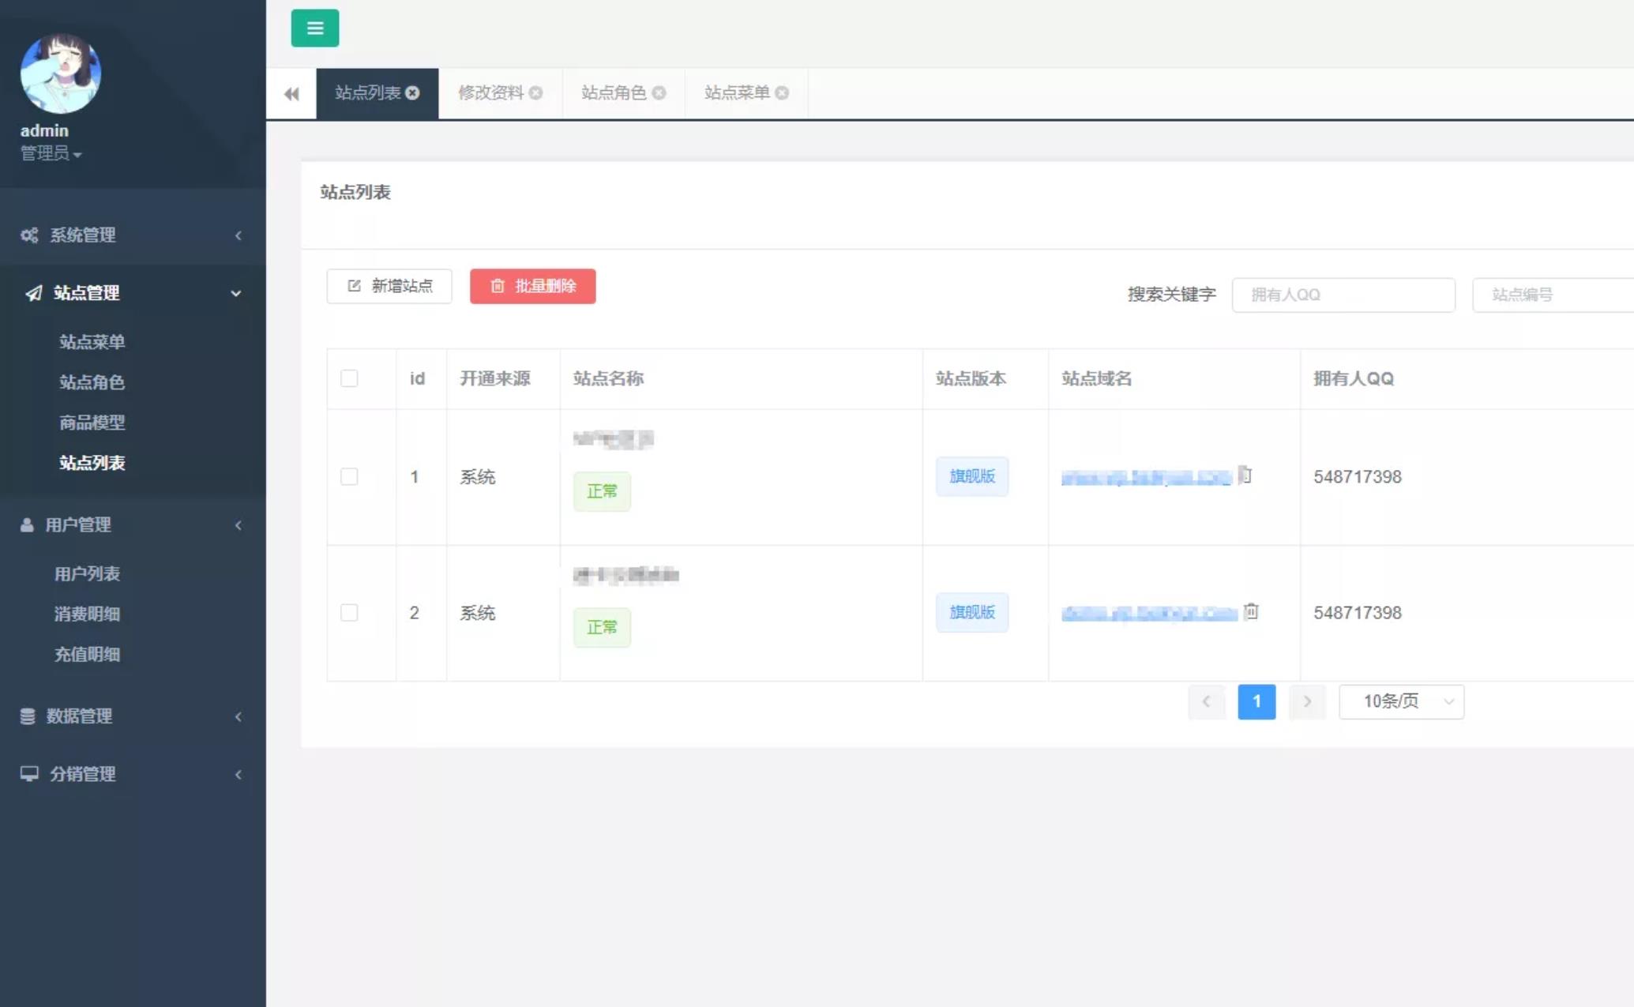Check the select-all checkbox in table header
The image size is (1634, 1007).
(349, 379)
